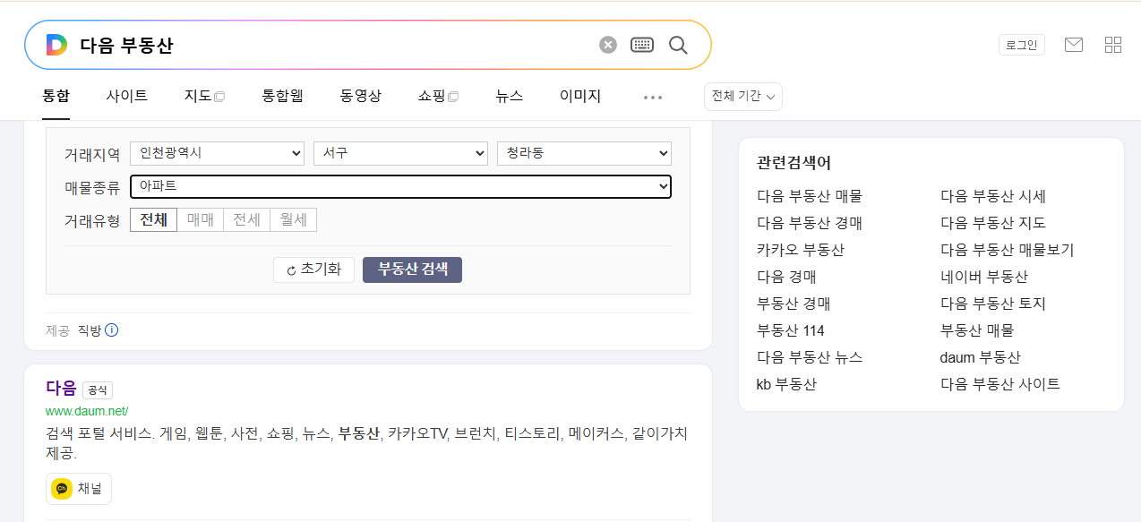Click related search 다음 부동산 시세
The image size is (1141, 522).
993,196
